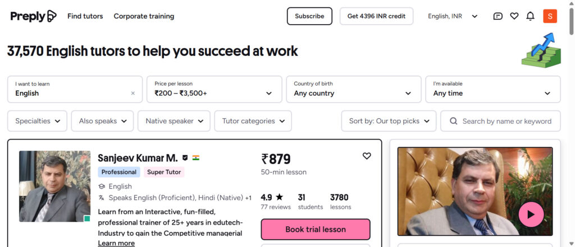This screenshot has height=247, width=575.
Task: Click the Learn more link
Action: click(x=116, y=243)
